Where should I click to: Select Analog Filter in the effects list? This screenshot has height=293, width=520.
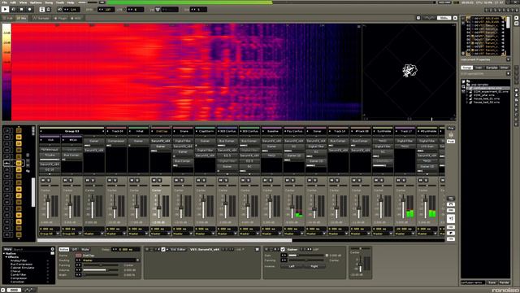click(19, 260)
